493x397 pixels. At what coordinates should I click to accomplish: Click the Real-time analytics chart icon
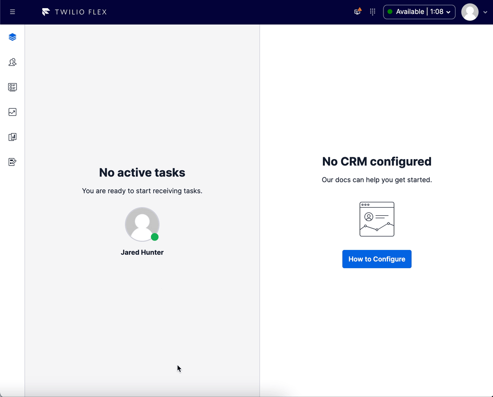coord(12,112)
